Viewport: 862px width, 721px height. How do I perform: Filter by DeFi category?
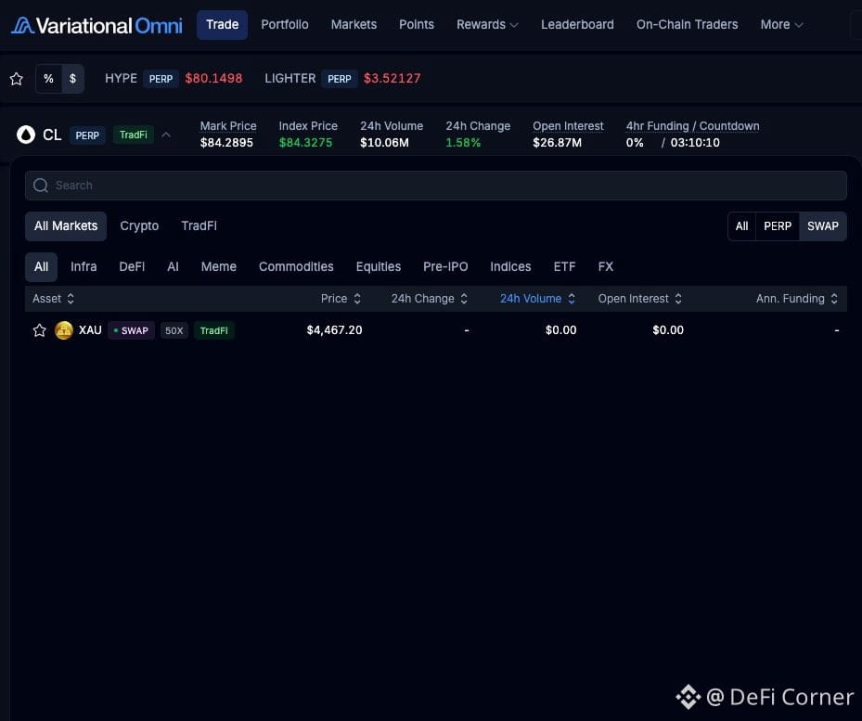click(132, 266)
